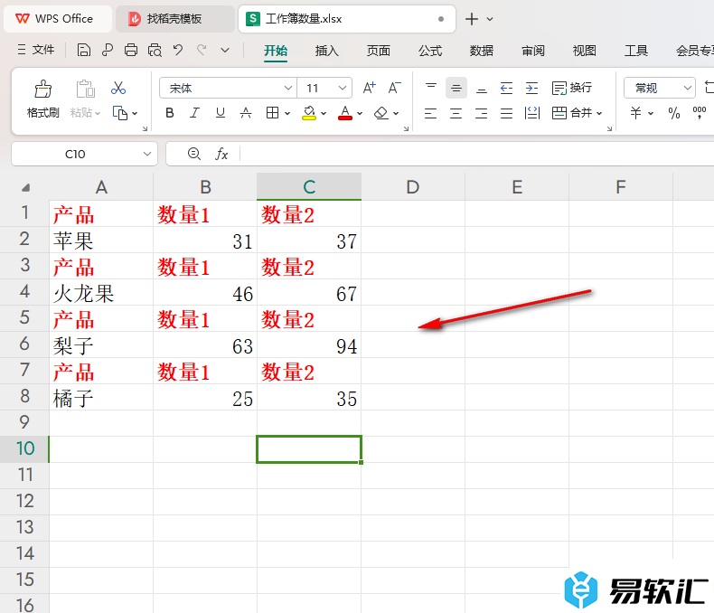Switch to the 插入 tab
The width and height of the screenshot is (714, 613).
(327, 51)
